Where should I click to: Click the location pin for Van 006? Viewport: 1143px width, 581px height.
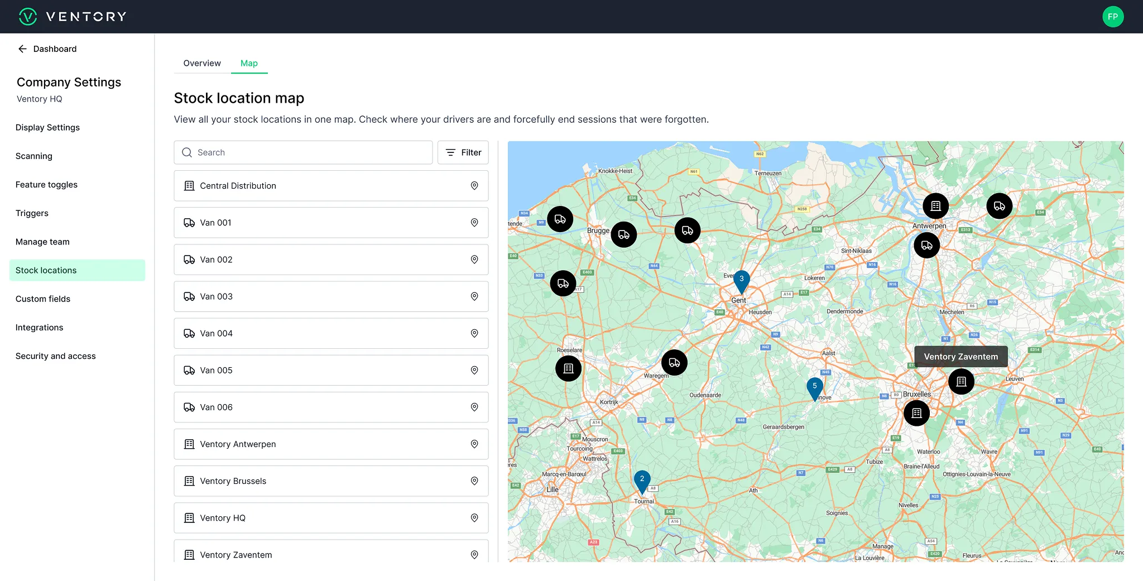tap(474, 407)
